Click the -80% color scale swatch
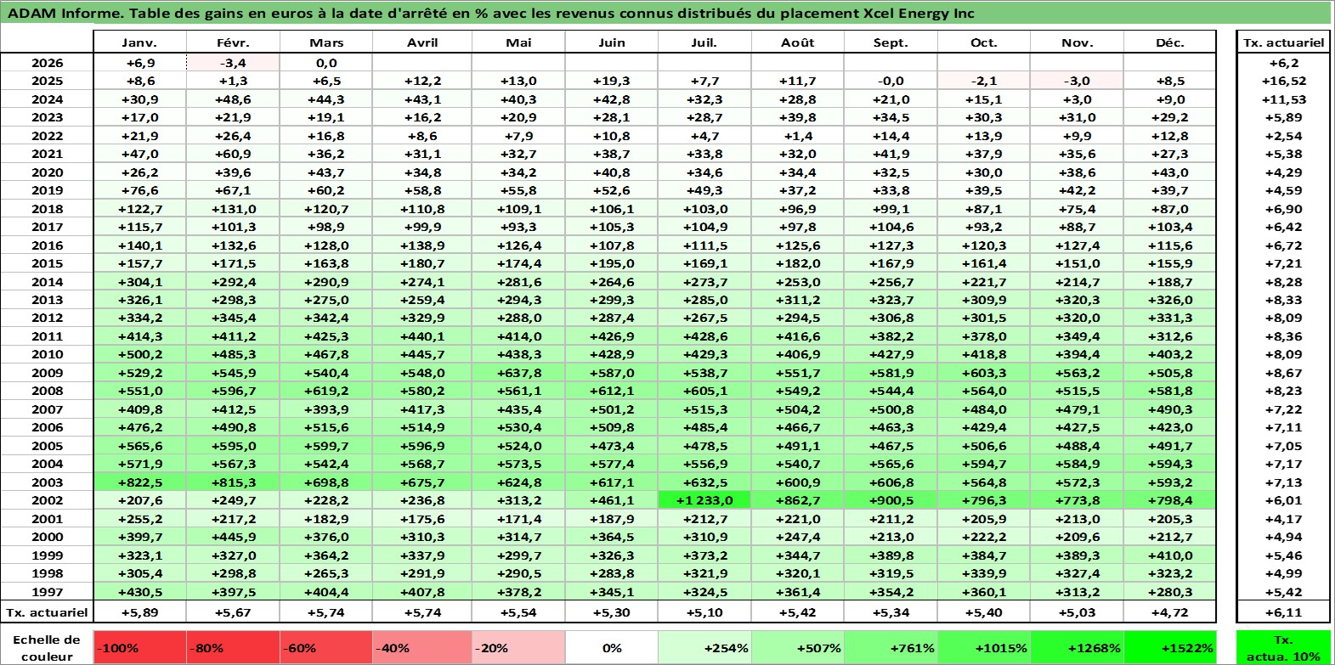Image resolution: width=1335 pixels, height=665 pixels. click(233, 648)
